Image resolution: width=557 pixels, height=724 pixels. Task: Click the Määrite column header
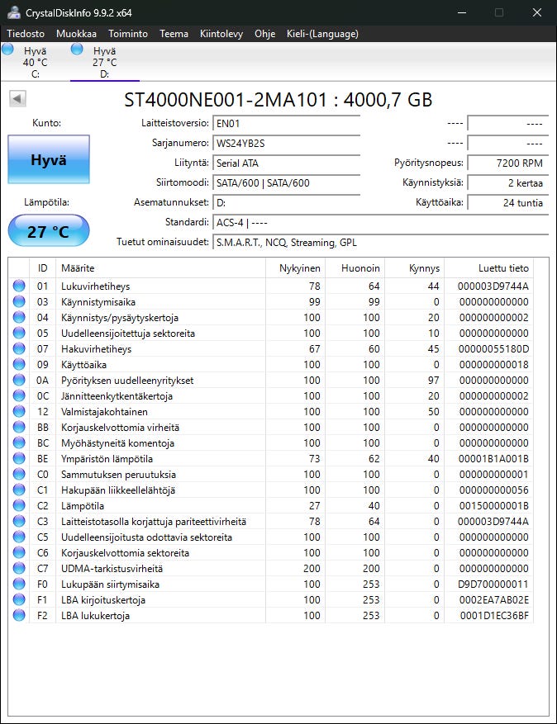[160, 267]
